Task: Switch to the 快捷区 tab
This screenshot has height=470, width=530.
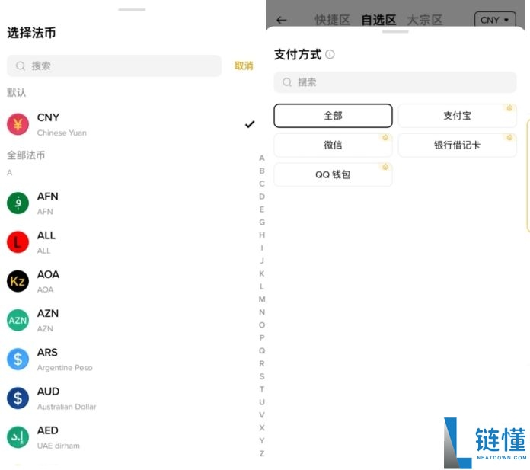Action: pos(332,20)
